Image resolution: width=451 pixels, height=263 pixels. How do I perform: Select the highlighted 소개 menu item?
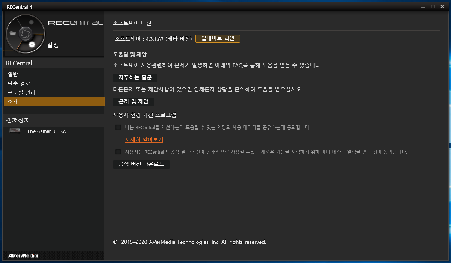click(x=54, y=101)
